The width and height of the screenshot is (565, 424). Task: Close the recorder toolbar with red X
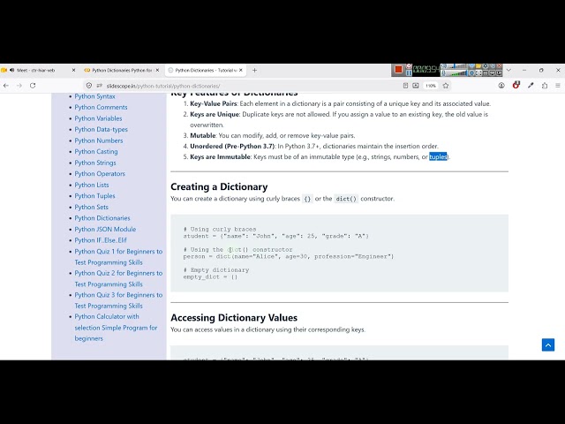click(500, 66)
